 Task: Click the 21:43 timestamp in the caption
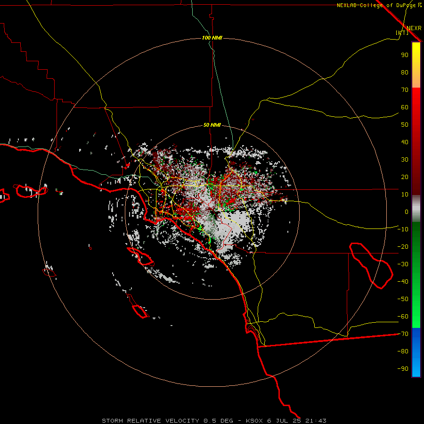316,421
